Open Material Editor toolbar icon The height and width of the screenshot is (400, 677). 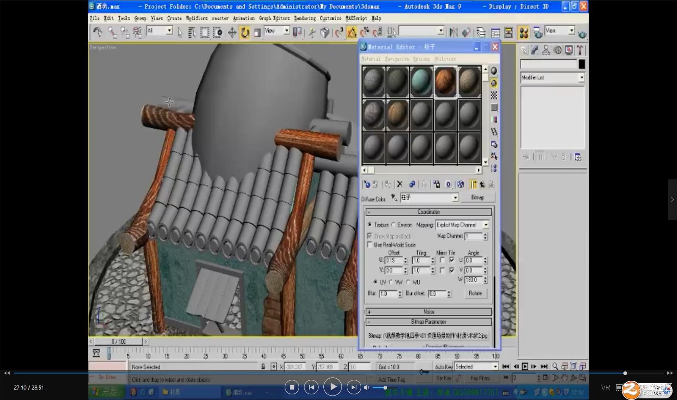tap(524, 32)
